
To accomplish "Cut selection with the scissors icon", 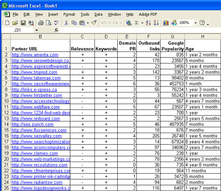I will click(66, 23).
